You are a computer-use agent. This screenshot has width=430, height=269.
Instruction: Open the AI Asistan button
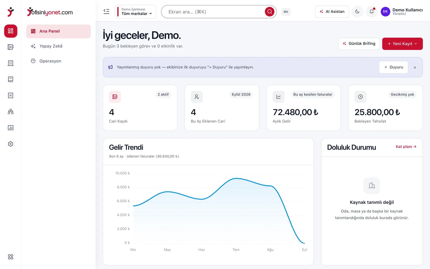pyautogui.click(x=332, y=12)
